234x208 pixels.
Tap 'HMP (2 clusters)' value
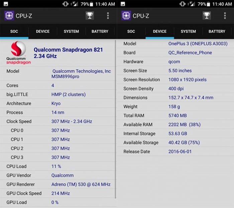point(69,94)
